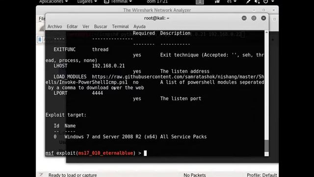Expand the top bar's Terminal app menu
The height and width of the screenshot is (177, 314).
tap(118, 1)
